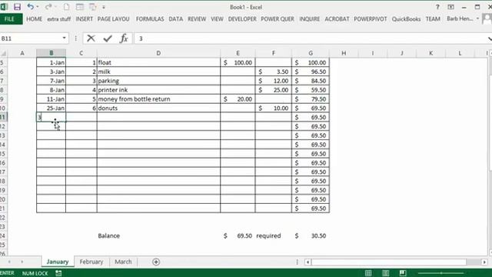
Task: Switch to the February sheet tab
Action: pos(91,262)
